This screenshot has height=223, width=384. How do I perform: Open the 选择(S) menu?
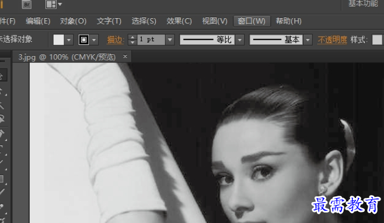(x=144, y=21)
